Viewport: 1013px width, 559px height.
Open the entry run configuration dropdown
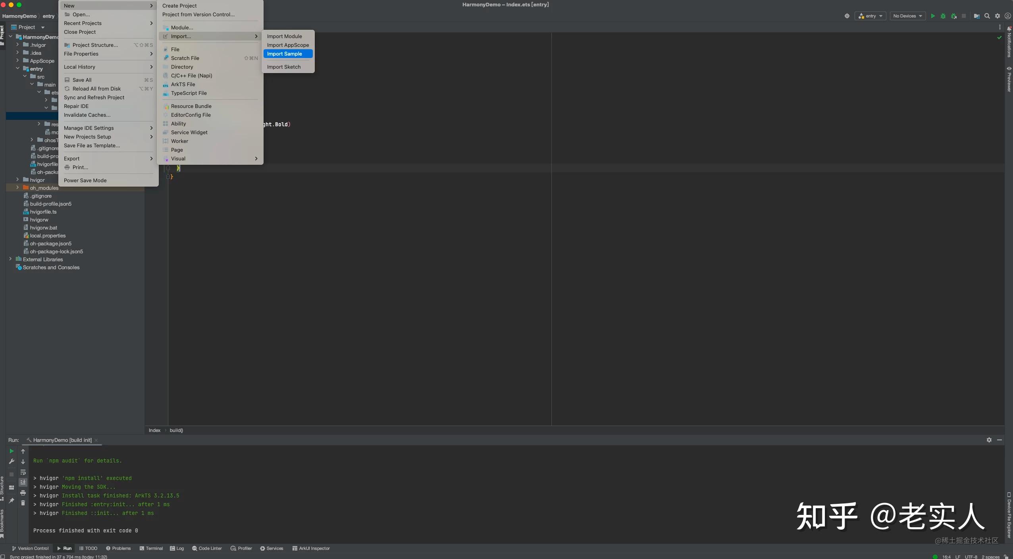point(870,16)
